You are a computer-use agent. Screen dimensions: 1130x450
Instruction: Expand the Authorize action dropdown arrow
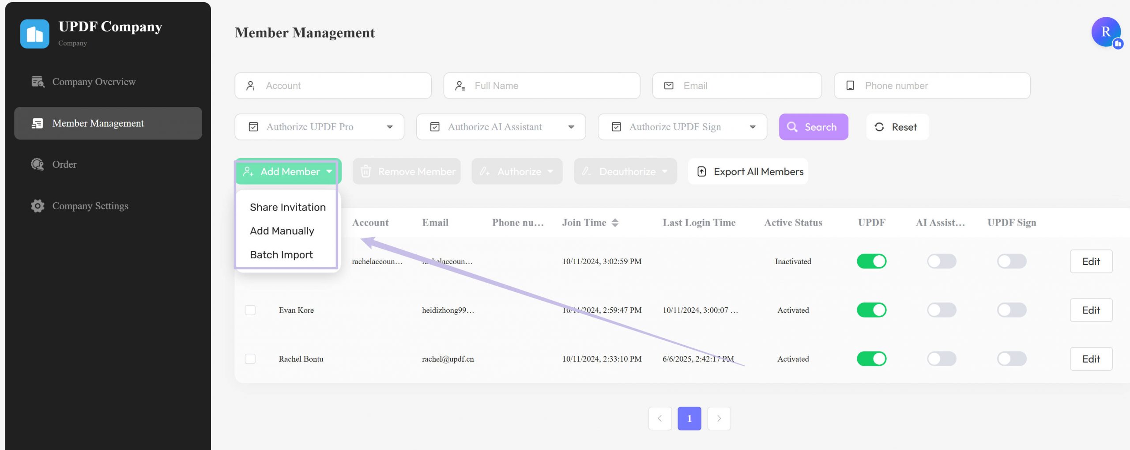[x=550, y=171]
